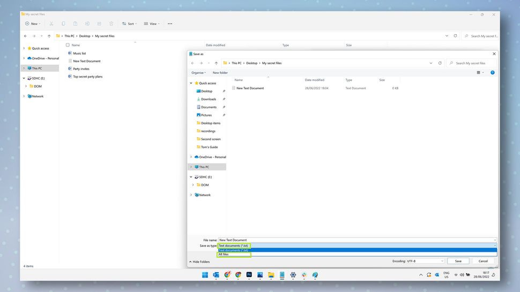
Task: Click the File name input field
Action: (357, 240)
